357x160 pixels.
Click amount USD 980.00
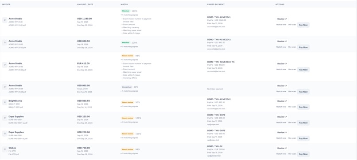(84, 86)
